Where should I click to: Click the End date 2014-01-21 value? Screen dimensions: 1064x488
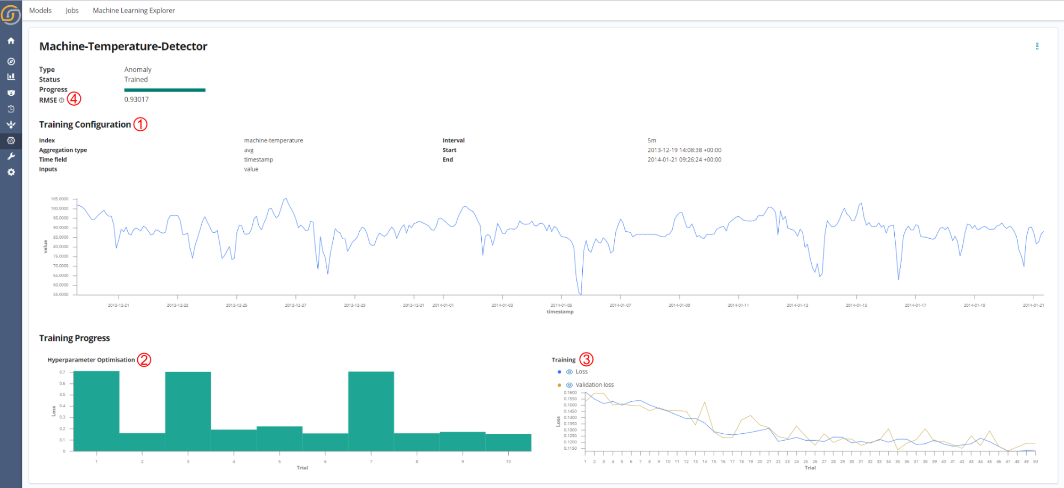[x=684, y=159]
